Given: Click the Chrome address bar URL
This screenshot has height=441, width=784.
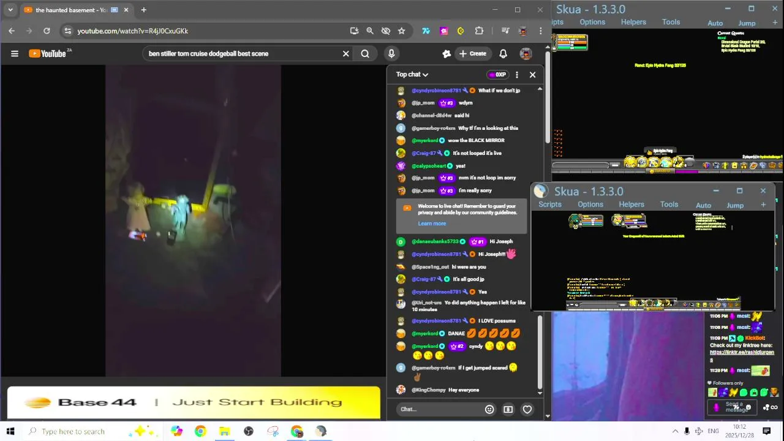Looking at the screenshot, I should click(133, 31).
